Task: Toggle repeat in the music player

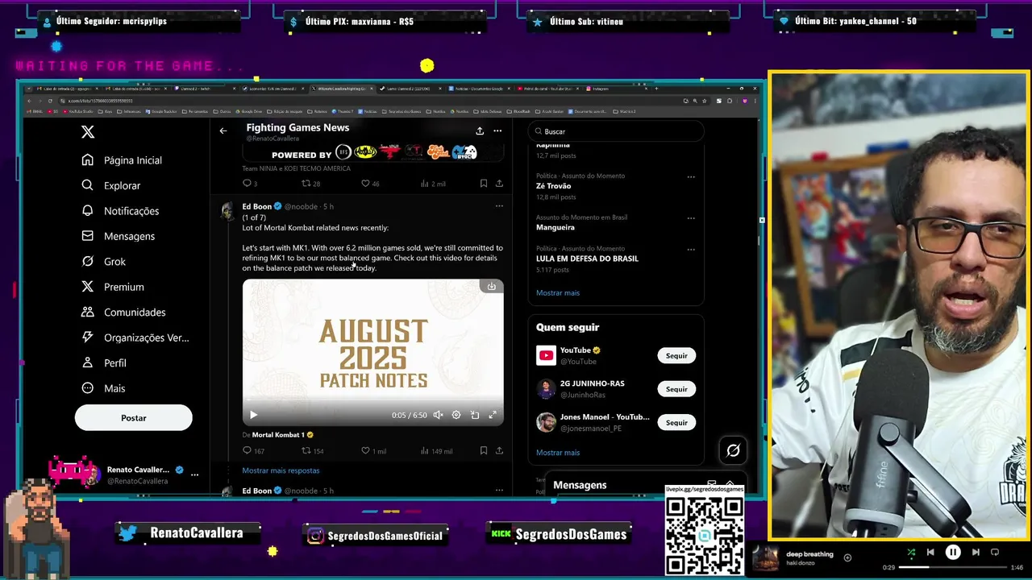Action: [x=995, y=553]
